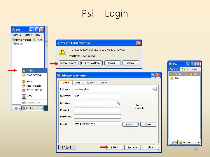Minimize the right Psi window

(188, 64)
